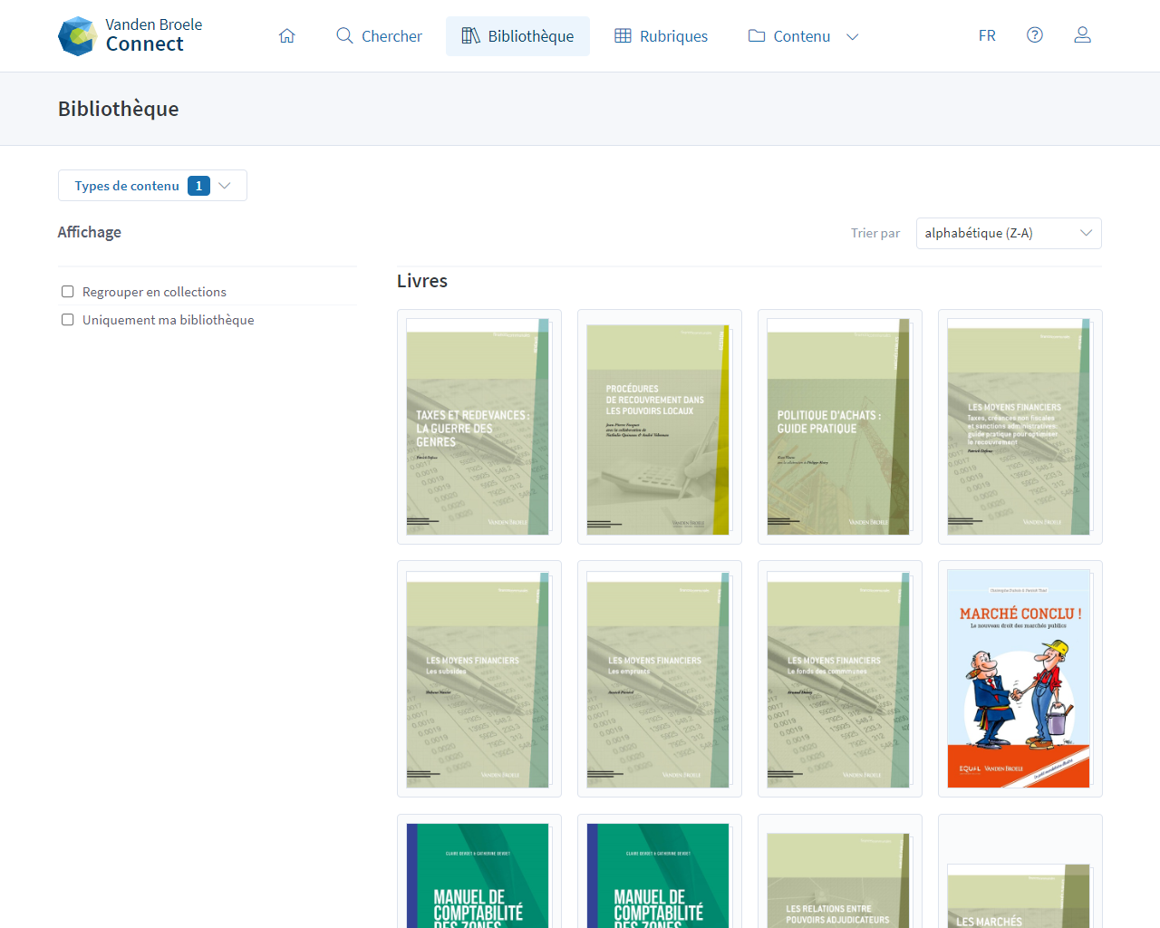Click the home icon in navigation bar
This screenshot has width=1160, height=928.
tap(287, 36)
